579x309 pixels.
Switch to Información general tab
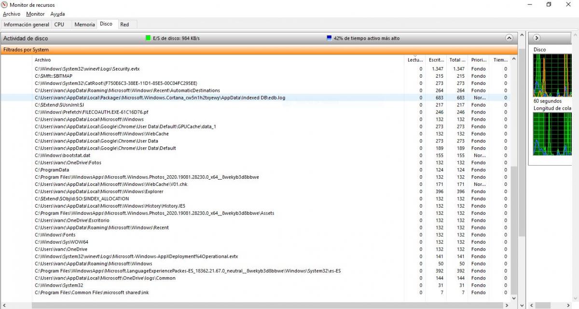(x=27, y=25)
